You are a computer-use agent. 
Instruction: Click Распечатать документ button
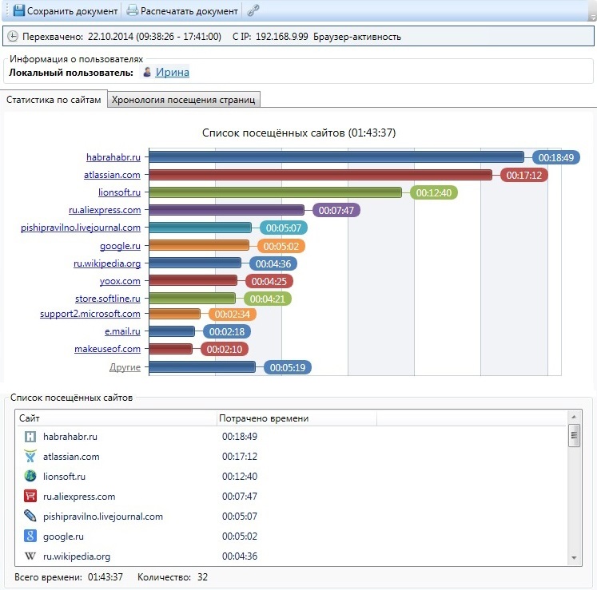tap(182, 10)
